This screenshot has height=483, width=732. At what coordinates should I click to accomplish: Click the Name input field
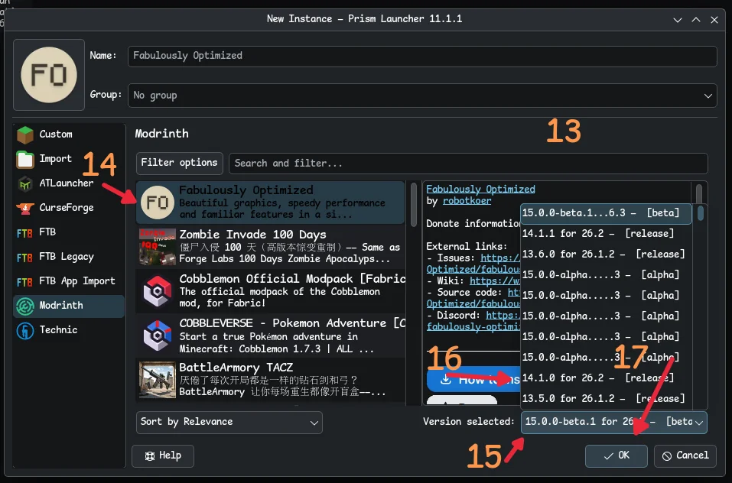point(422,57)
